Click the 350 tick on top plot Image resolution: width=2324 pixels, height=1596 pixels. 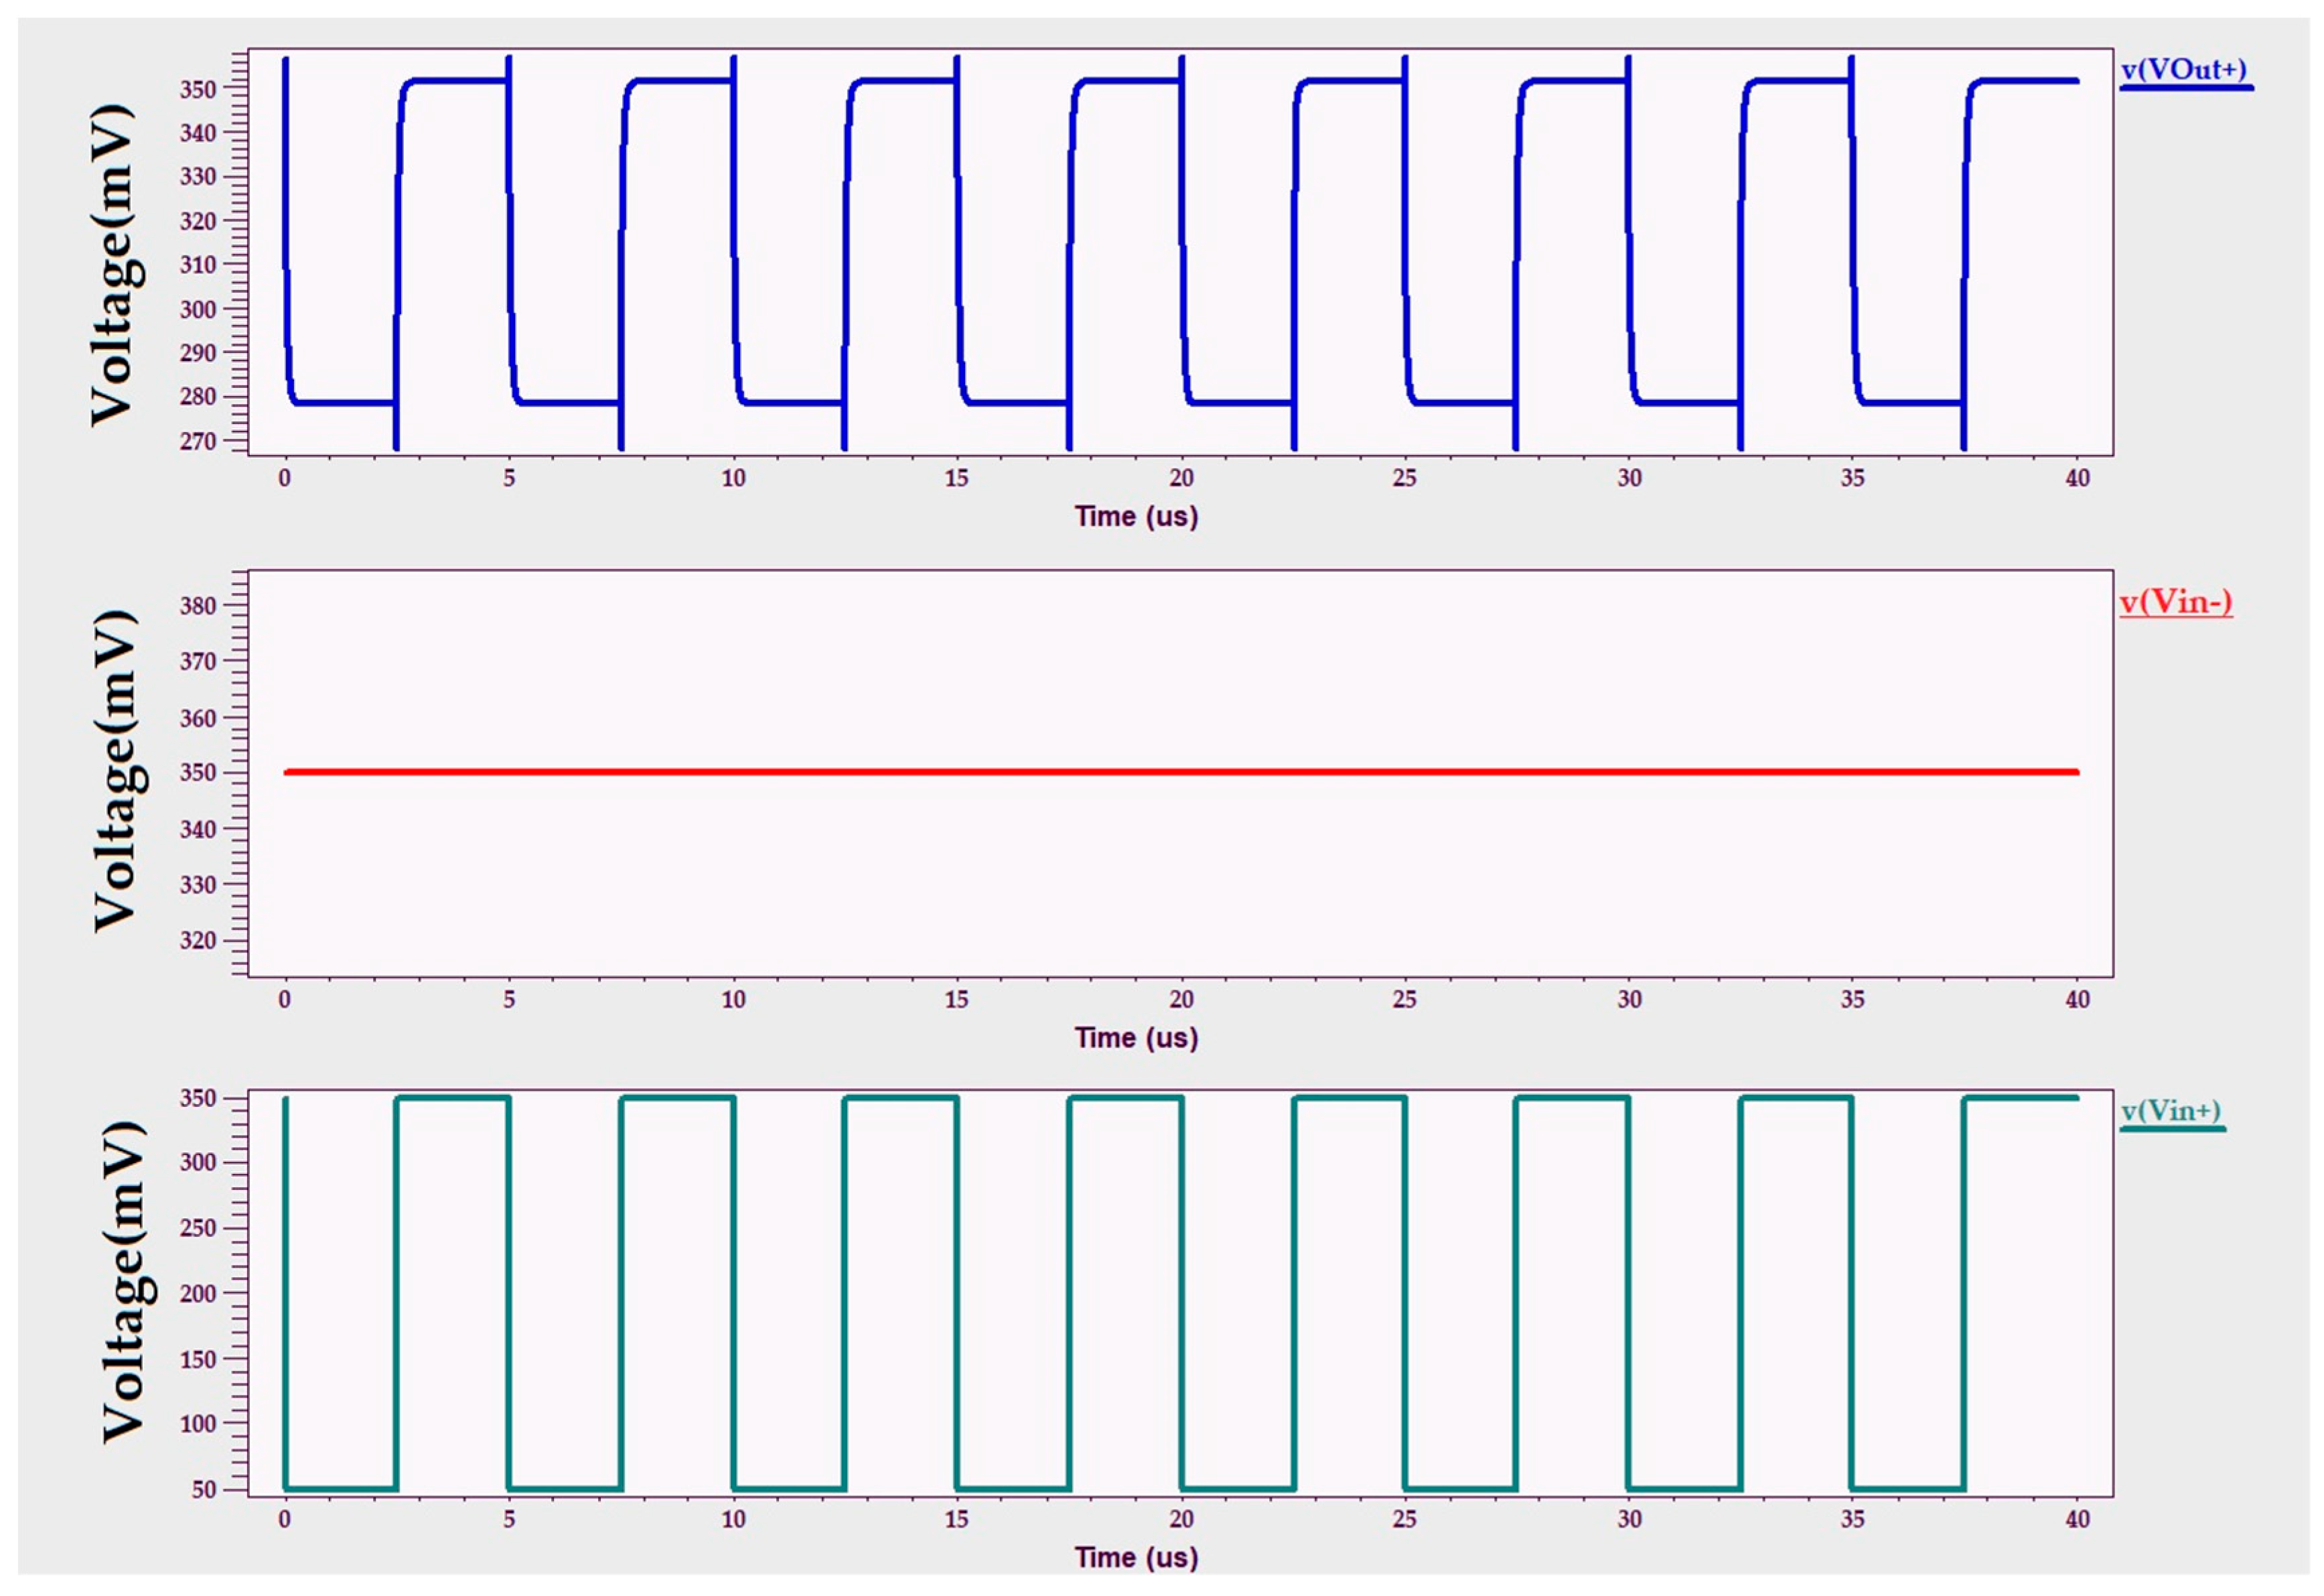point(197,89)
